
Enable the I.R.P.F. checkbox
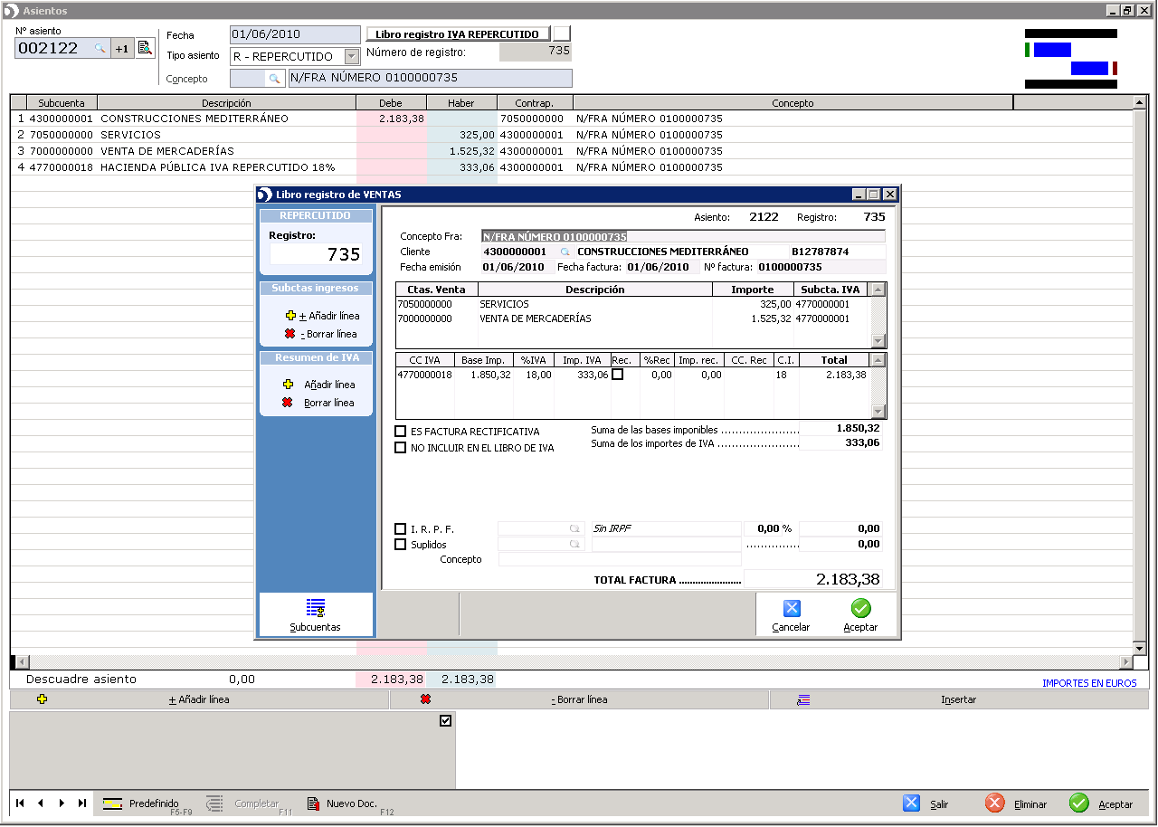coord(401,528)
